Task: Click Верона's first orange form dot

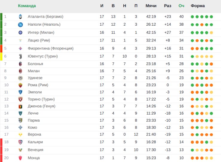Action: coord(192,135)
